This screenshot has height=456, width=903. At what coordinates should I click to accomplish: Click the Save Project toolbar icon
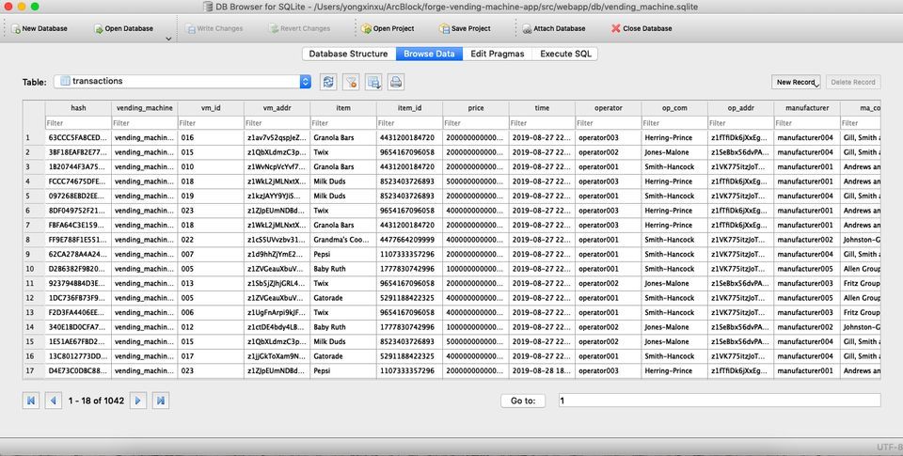coord(444,29)
